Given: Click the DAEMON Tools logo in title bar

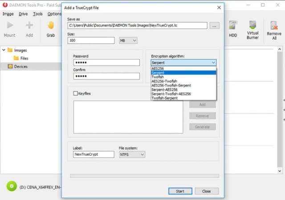Looking at the screenshot, I should coord(5,5).
